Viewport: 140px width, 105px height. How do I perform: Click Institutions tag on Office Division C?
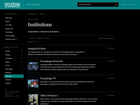pos(111,95)
